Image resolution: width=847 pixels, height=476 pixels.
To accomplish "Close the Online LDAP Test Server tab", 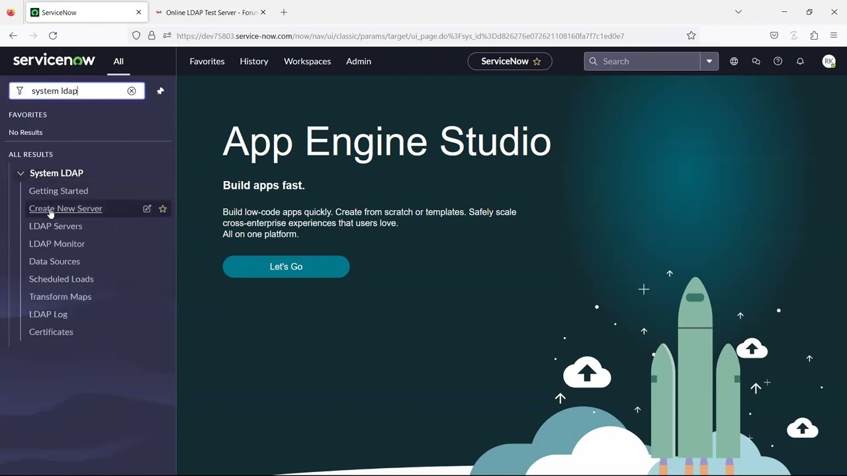I will [263, 12].
